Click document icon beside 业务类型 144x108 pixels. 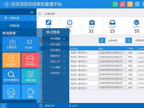click(102, 40)
